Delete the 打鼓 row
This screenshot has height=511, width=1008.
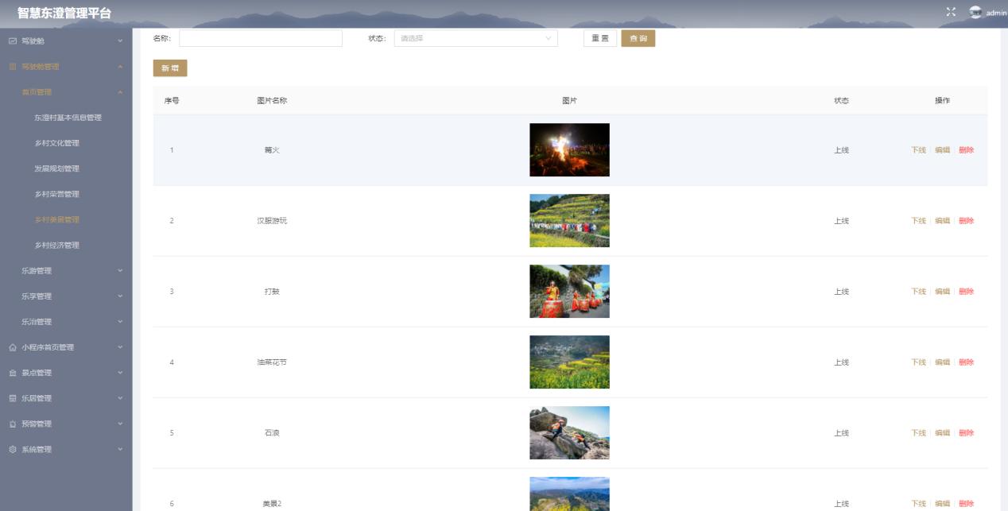click(x=966, y=292)
